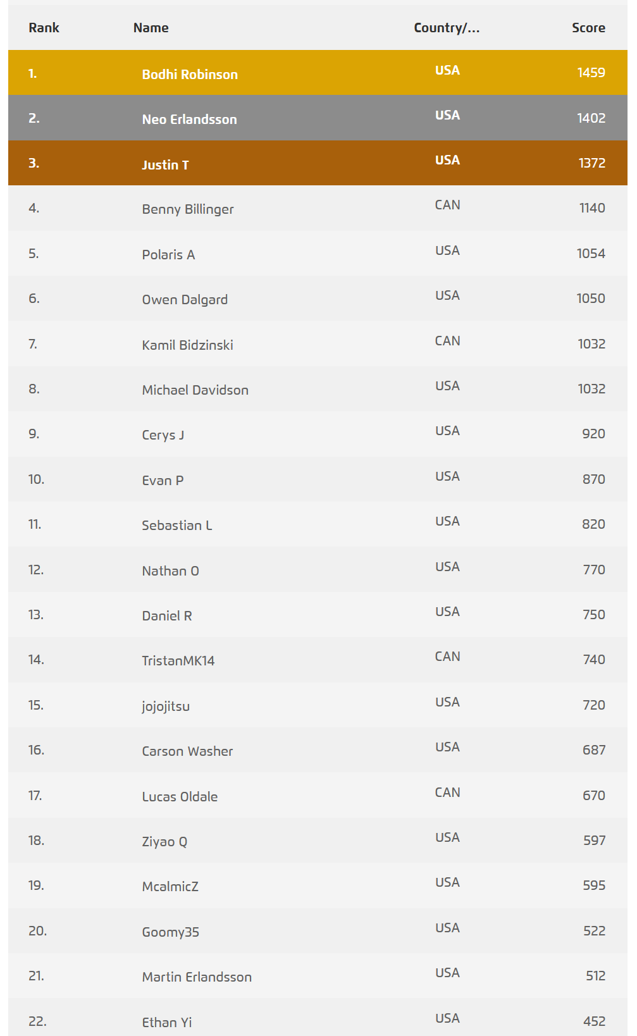Open TristanMK14's profile entry
637x1036 pixels.
(x=178, y=661)
